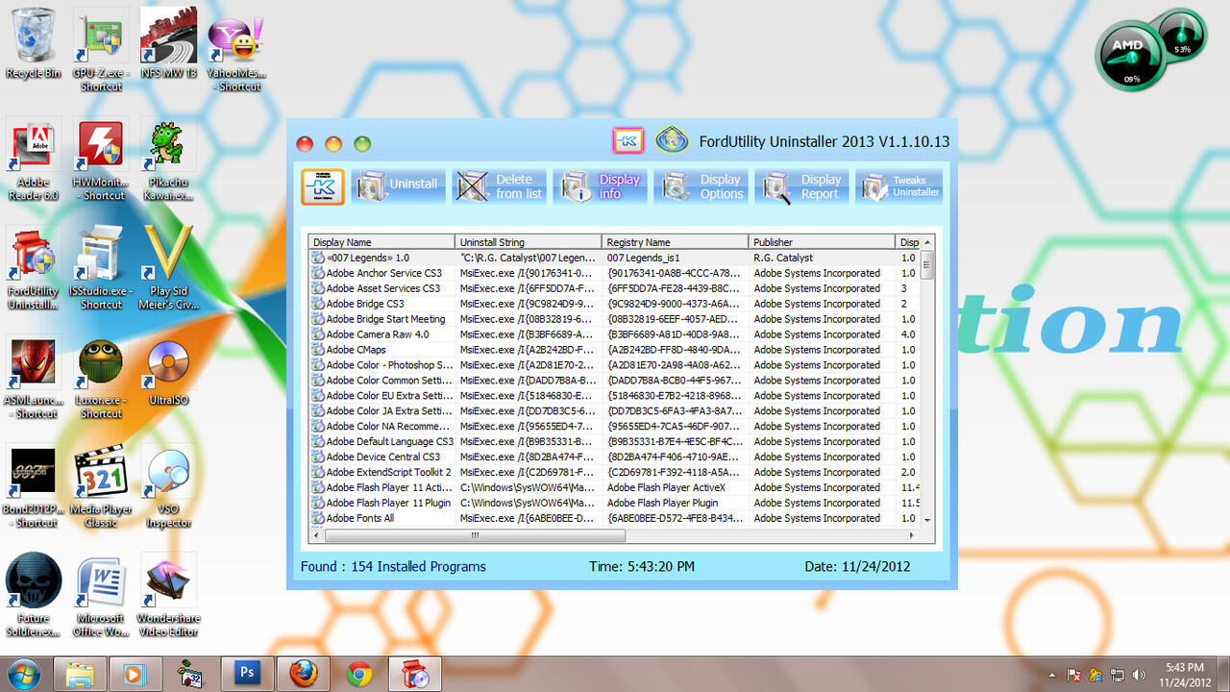Select Adobe Anchor Service CS3 entry
Screen dimensions: 1230x692
pyautogui.click(x=615, y=273)
